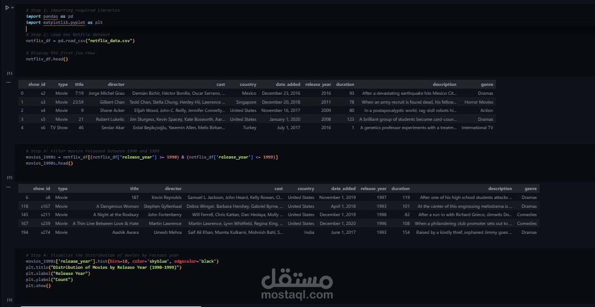
Task: Select the 'June 1, 2017' date cell
Action: (343, 232)
